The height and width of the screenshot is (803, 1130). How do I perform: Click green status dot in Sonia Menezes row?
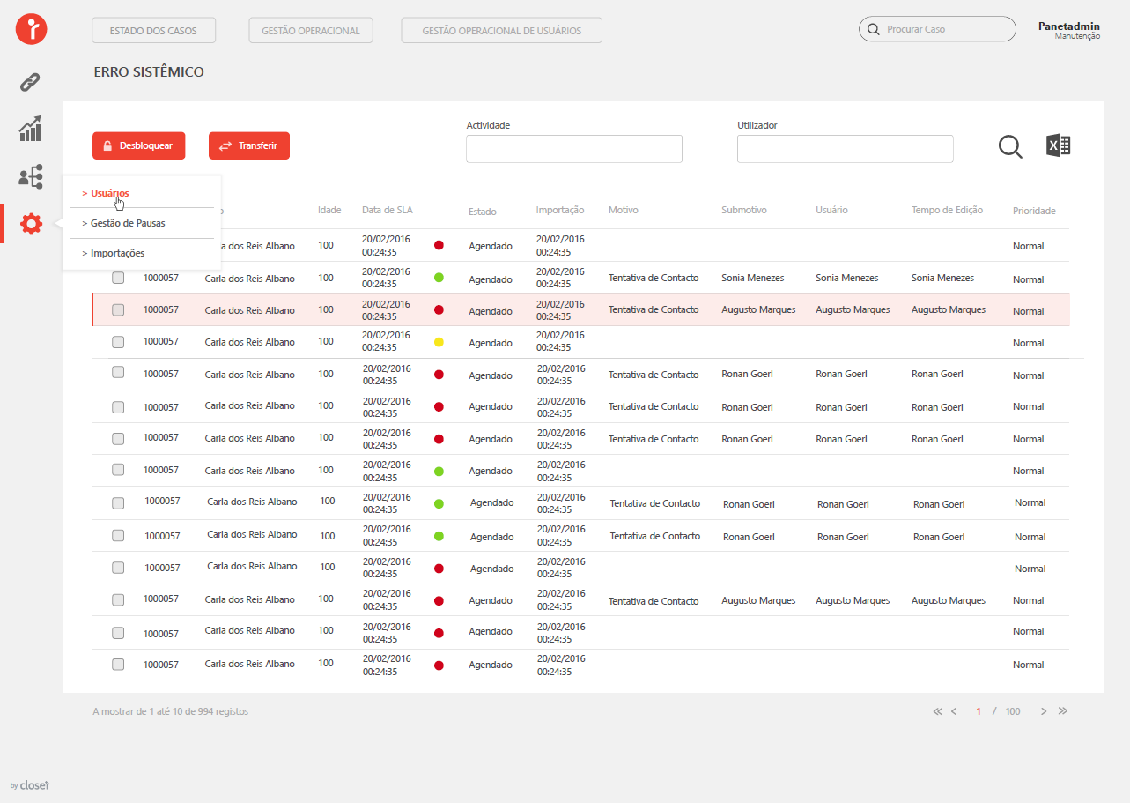pos(439,278)
